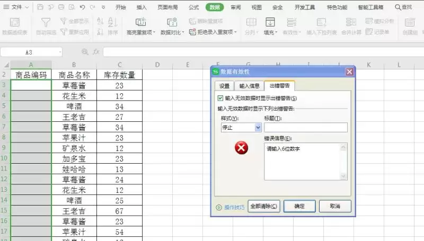The height and width of the screenshot is (241, 424).
Task: Click the fx insert function icon
Action: pyautogui.click(x=96, y=51)
